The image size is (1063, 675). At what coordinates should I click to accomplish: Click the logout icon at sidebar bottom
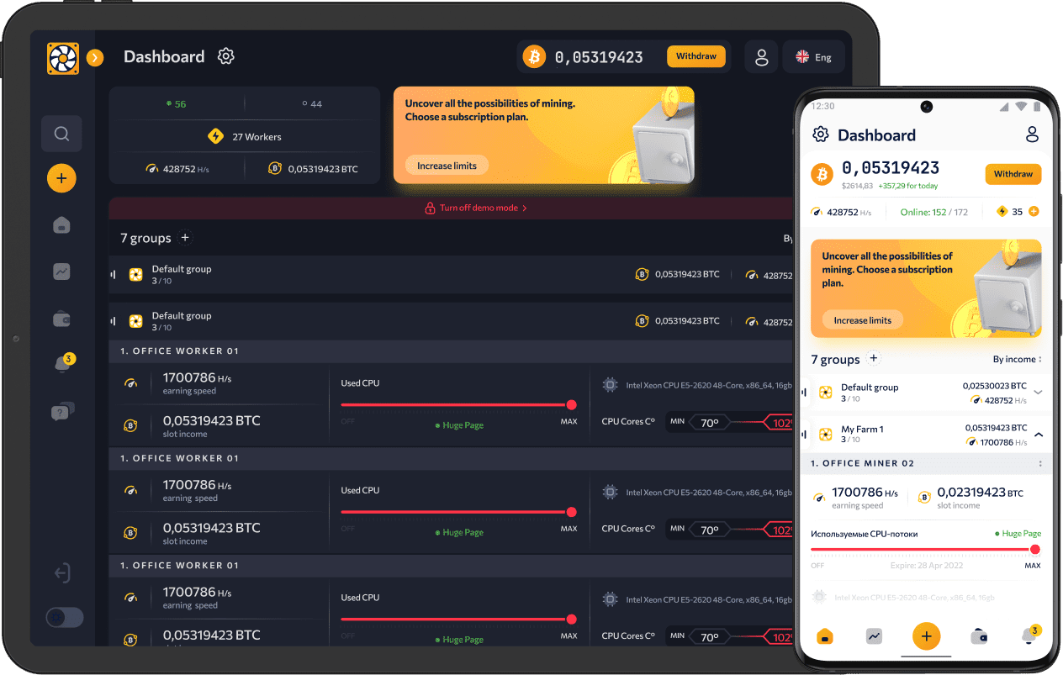pyautogui.click(x=61, y=572)
